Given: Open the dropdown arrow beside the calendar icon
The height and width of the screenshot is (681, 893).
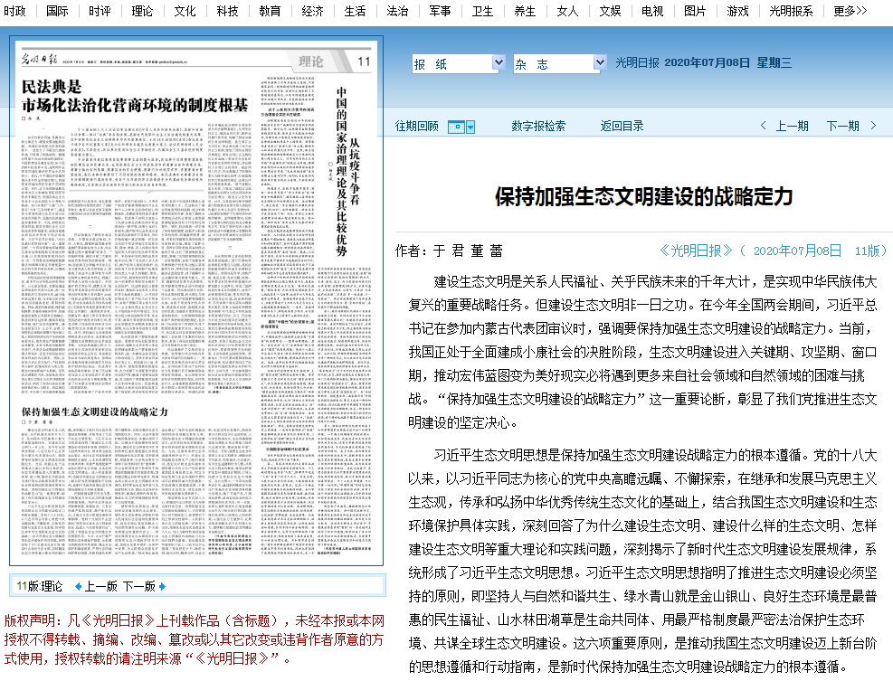Looking at the screenshot, I should pos(470,127).
